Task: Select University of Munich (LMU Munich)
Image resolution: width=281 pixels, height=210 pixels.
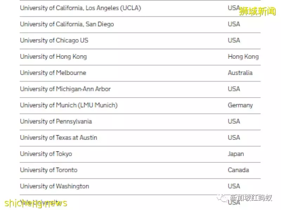Action: pyautogui.click(x=69, y=105)
